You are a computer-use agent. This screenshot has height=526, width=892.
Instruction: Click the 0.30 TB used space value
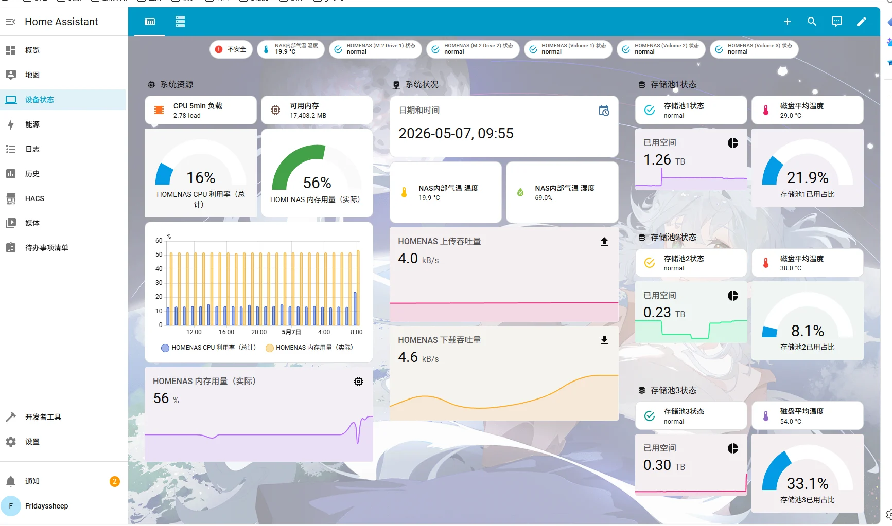click(x=664, y=465)
